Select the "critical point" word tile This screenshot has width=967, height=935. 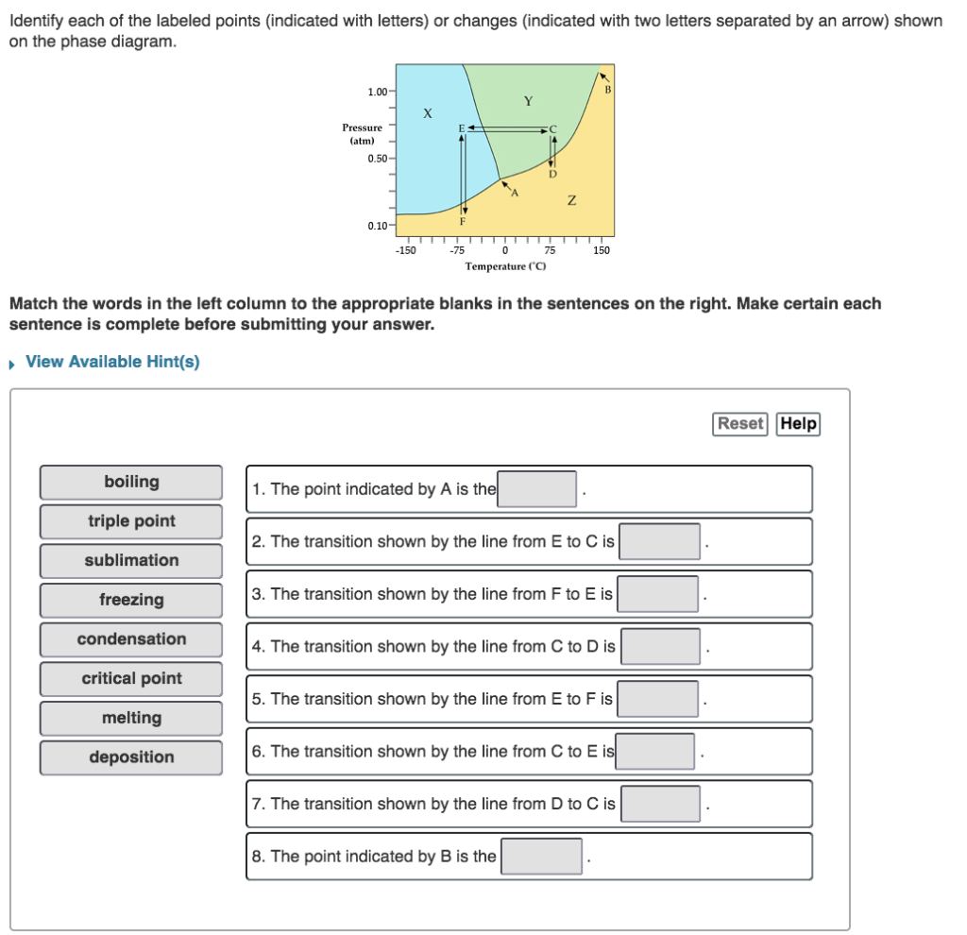pos(130,678)
